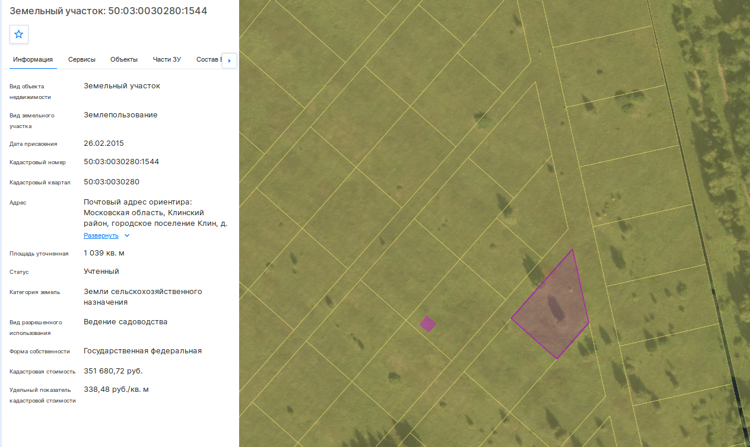Click the chevron next to Развернуть
Viewport: 750px width, 447px height.
click(x=127, y=235)
